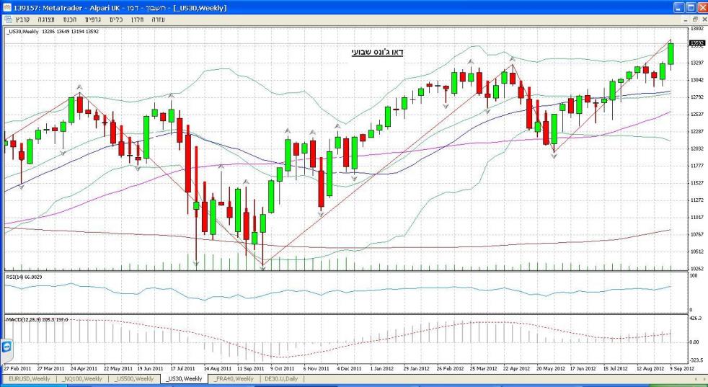Select the _US30,Weekly chart tab
The width and height of the screenshot is (708, 387).
tap(184, 378)
